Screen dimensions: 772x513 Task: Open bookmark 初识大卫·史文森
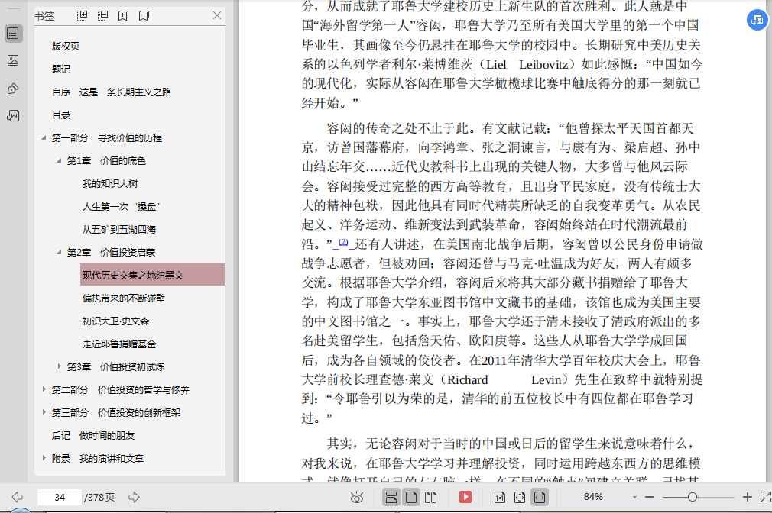pos(115,321)
